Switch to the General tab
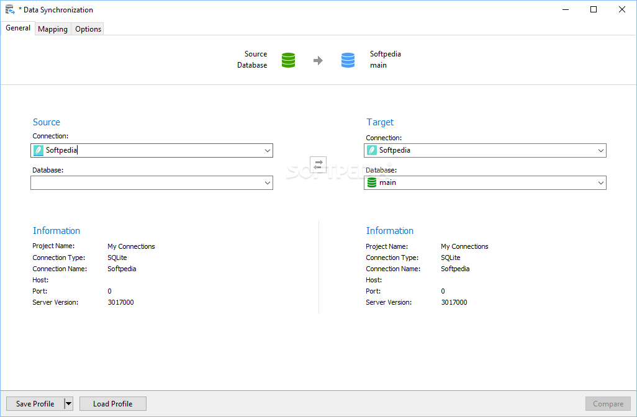637x417 pixels. 18,28
